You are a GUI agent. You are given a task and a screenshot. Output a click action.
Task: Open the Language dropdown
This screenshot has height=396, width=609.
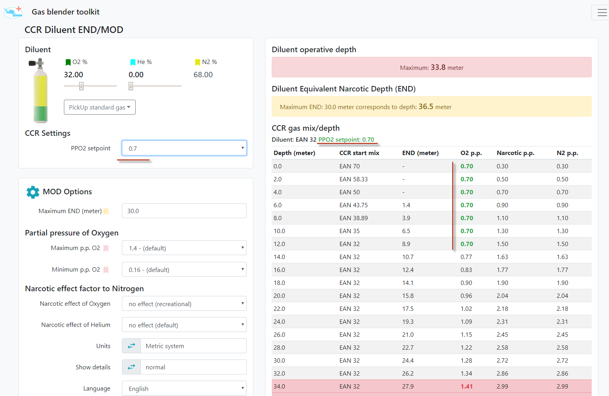click(184, 388)
